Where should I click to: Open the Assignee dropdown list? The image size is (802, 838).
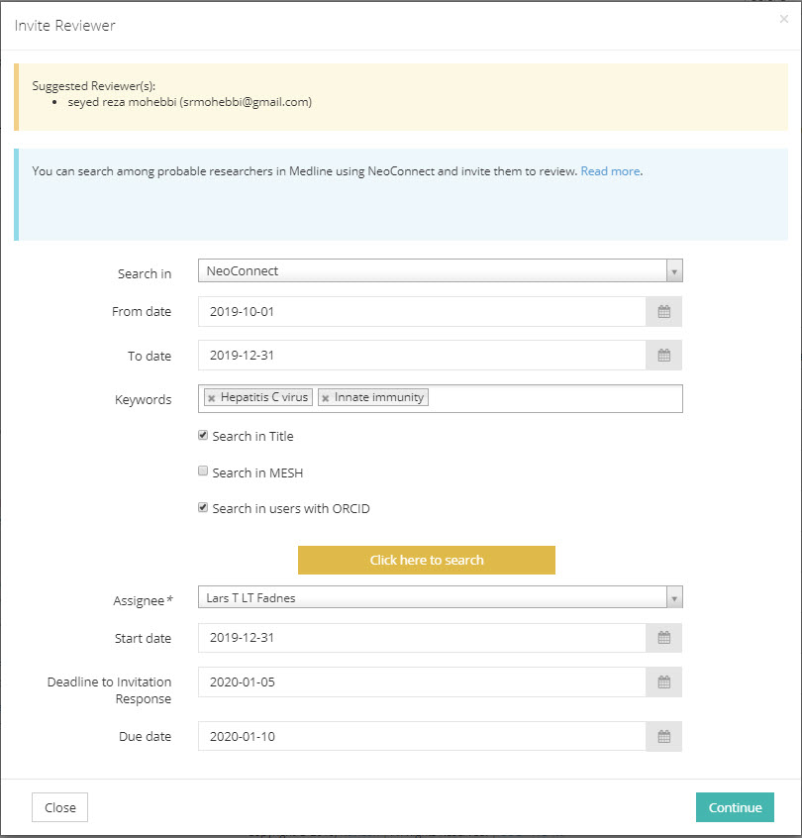coord(674,598)
